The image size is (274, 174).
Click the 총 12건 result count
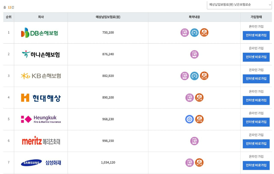click(9, 7)
